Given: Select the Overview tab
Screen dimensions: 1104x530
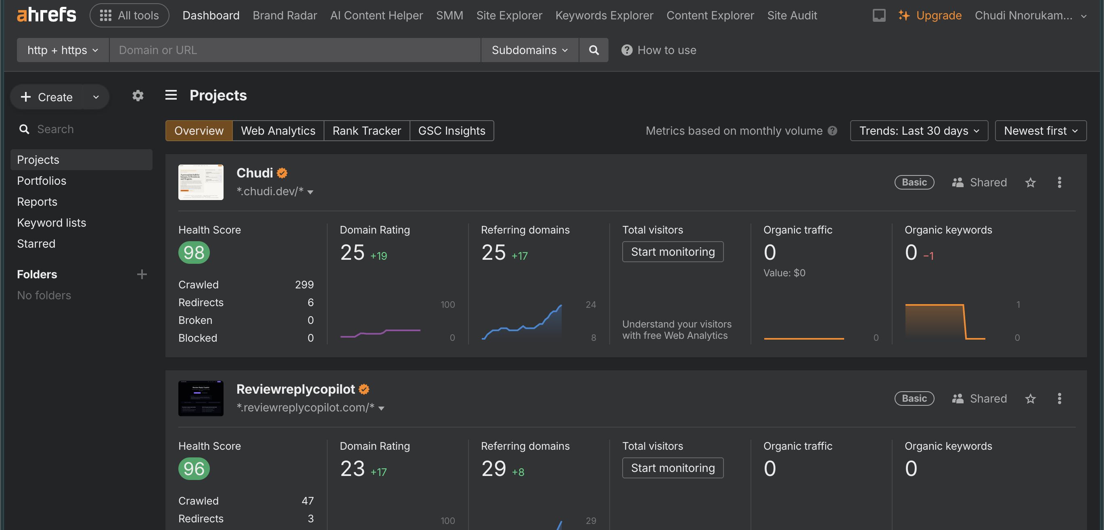Looking at the screenshot, I should click(x=199, y=131).
